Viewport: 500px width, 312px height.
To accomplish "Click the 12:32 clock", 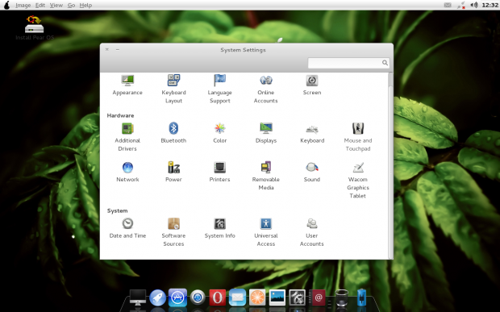I will tap(490, 5).
